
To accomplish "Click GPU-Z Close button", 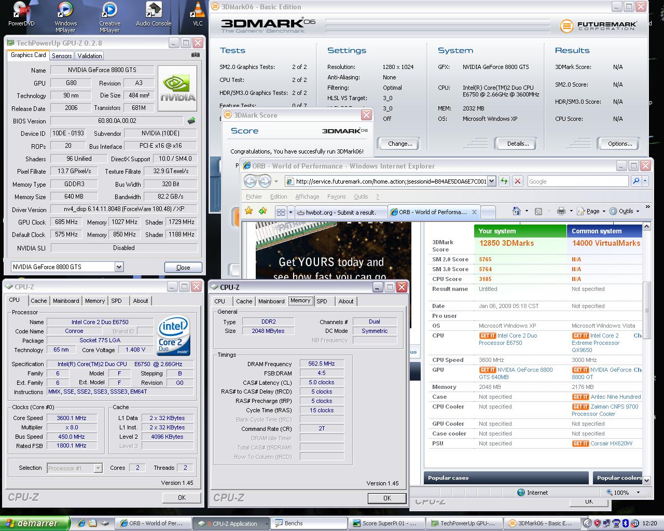I will [x=183, y=267].
